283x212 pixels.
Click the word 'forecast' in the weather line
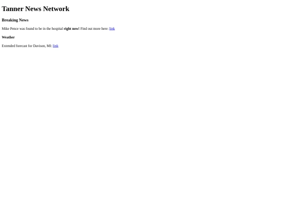[21, 46]
